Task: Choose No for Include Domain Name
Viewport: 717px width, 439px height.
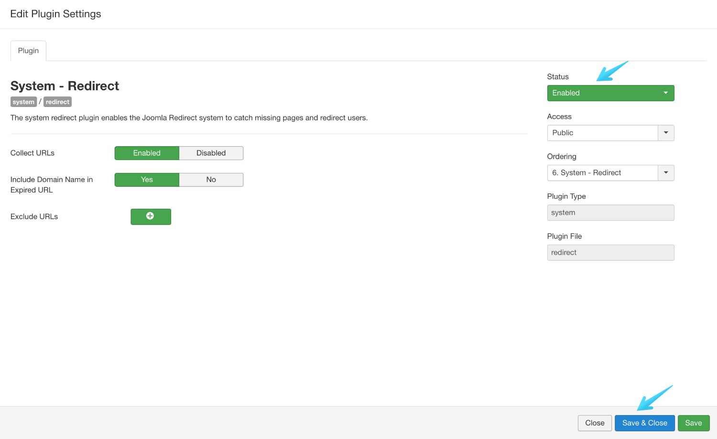Action: click(211, 180)
